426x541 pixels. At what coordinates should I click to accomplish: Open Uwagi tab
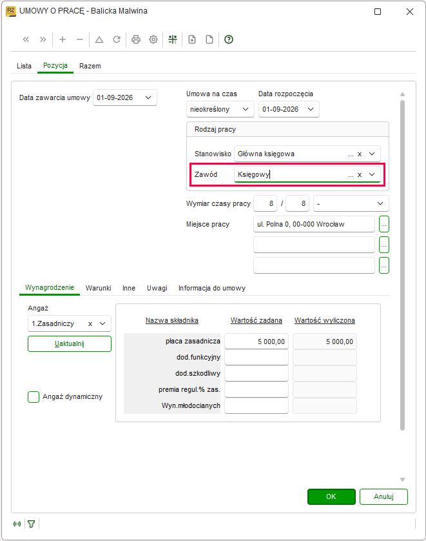tap(157, 288)
